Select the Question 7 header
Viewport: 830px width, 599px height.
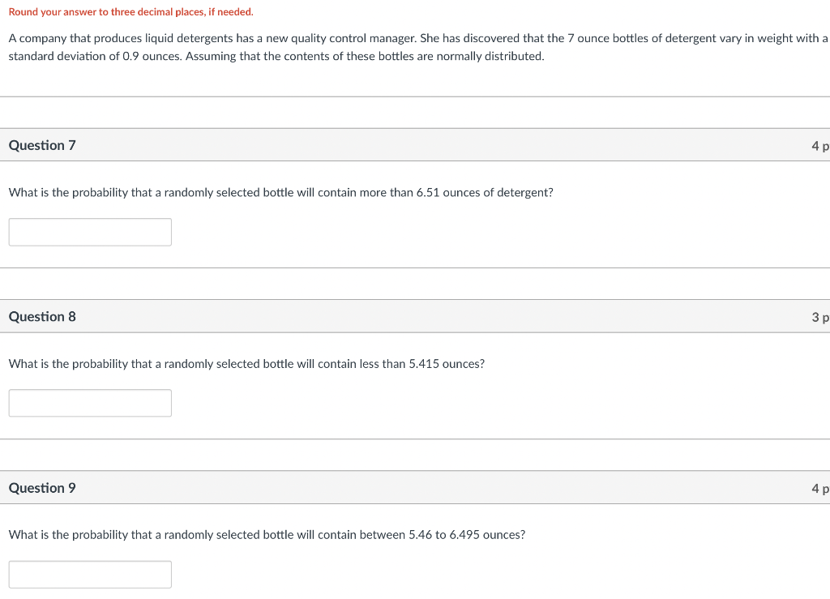[x=42, y=145]
